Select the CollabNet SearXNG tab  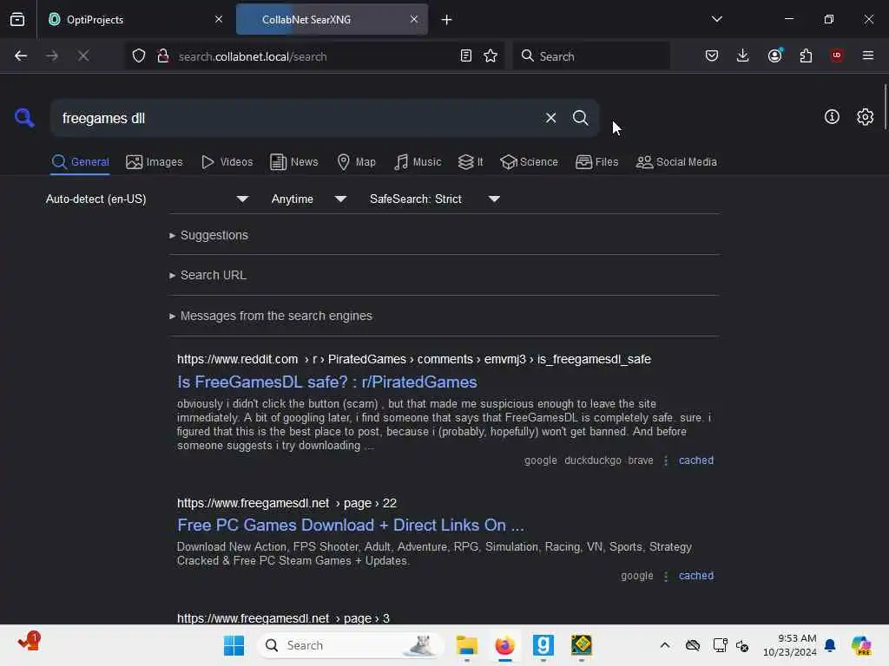coord(332,19)
